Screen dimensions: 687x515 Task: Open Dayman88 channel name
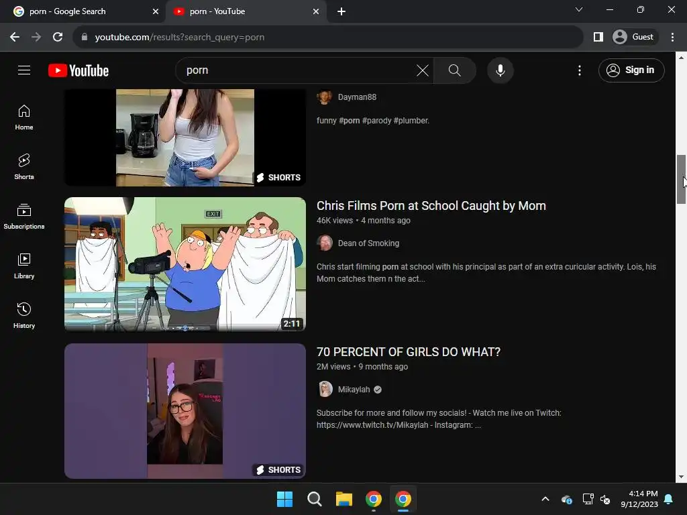[357, 97]
